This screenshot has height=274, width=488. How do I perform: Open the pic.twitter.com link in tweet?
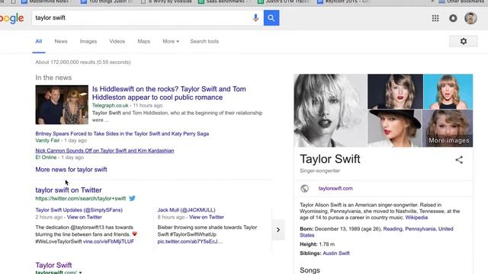[190, 241]
